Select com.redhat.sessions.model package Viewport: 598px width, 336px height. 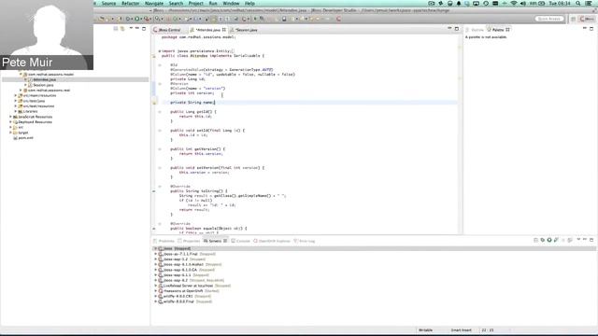pos(50,75)
